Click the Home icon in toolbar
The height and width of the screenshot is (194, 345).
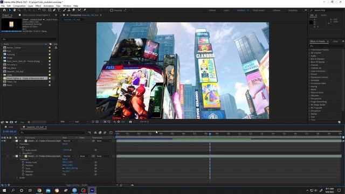4,10
